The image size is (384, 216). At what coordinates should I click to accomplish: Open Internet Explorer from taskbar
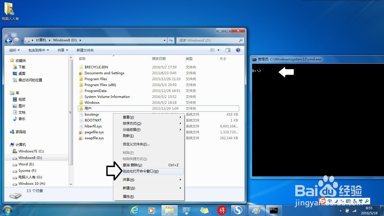[x=135, y=210]
